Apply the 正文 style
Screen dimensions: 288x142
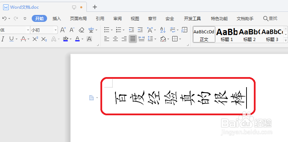(204, 34)
